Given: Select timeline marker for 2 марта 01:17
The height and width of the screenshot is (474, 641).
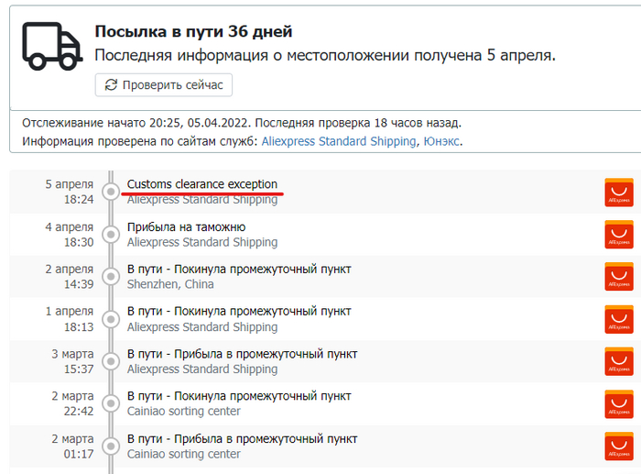Looking at the screenshot, I should tap(111, 446).
